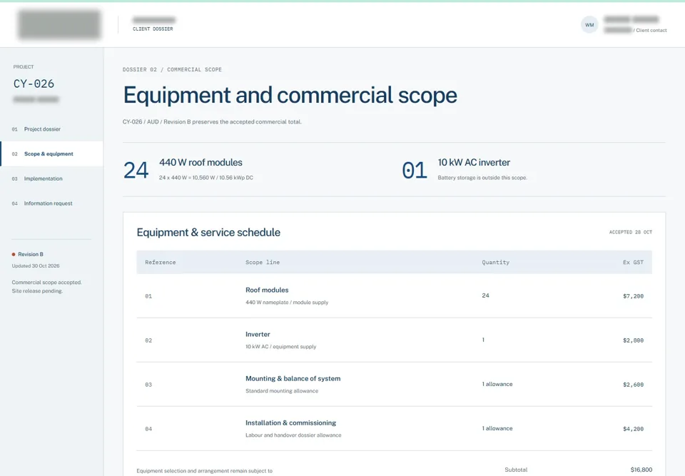Click the large 01 inverter count
This screenshot has width=685, height=476.
click(x=415, y=170)
